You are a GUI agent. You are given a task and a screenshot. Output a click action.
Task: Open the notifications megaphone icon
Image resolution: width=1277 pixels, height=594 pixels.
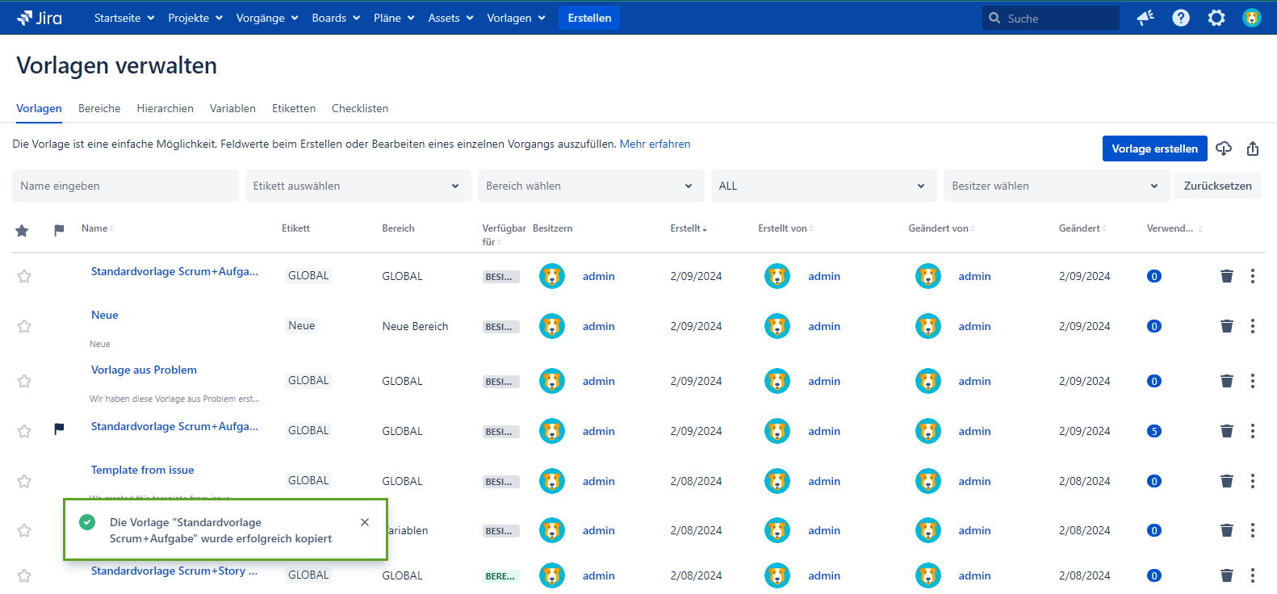[1145, 18]
